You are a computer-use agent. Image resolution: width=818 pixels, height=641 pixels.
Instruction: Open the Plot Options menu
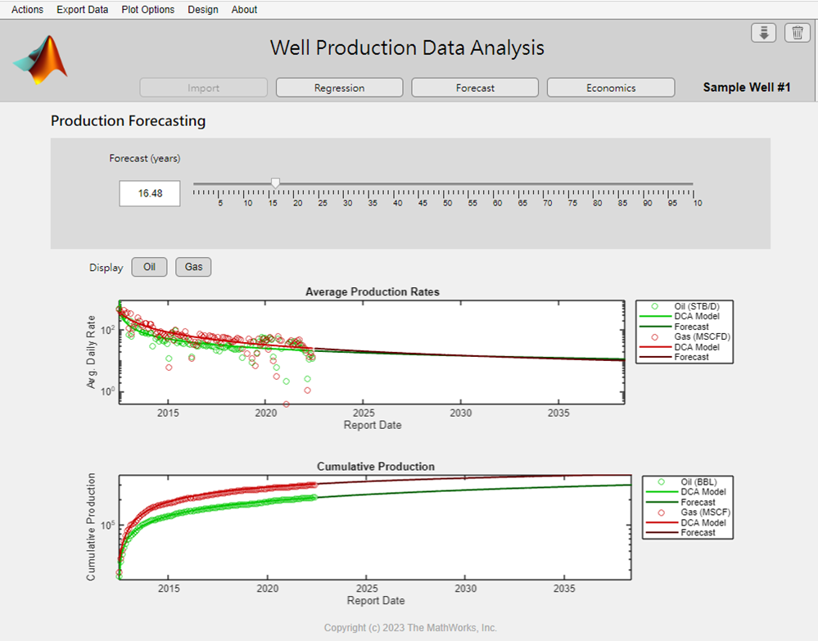(x=147, y=9)
